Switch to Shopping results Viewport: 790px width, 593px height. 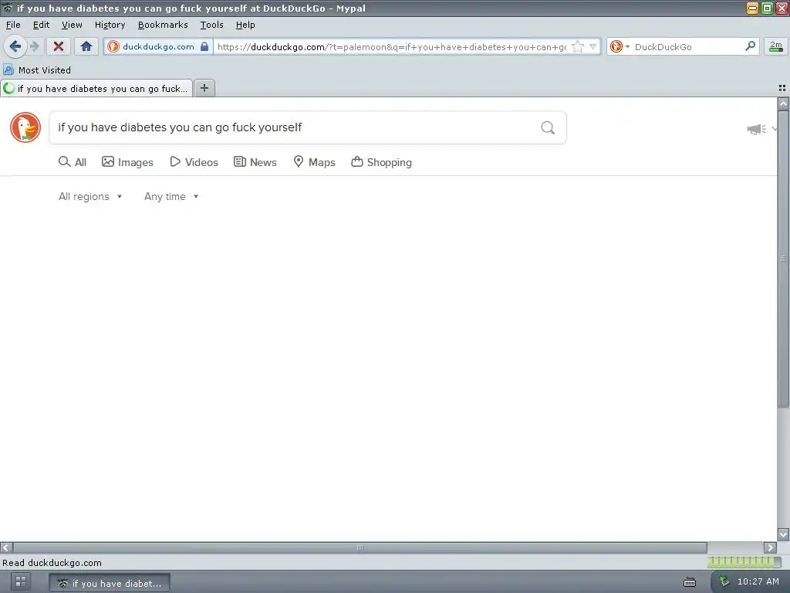(381, 162)
